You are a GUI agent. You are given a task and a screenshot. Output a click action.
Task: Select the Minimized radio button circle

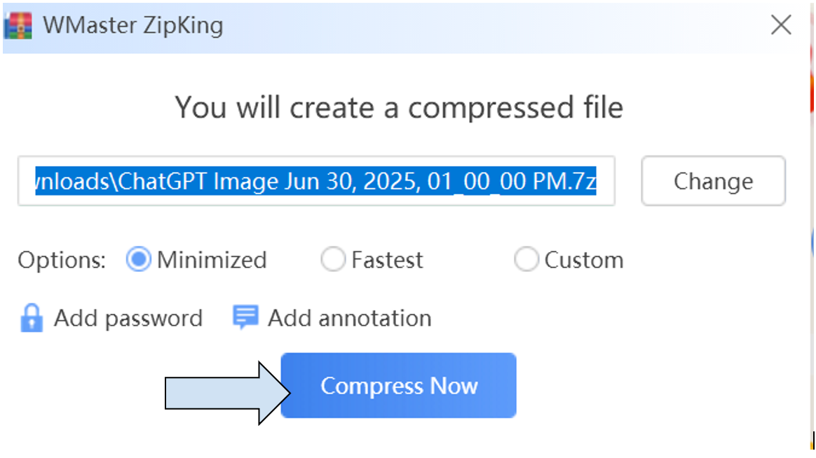point(139,261)
